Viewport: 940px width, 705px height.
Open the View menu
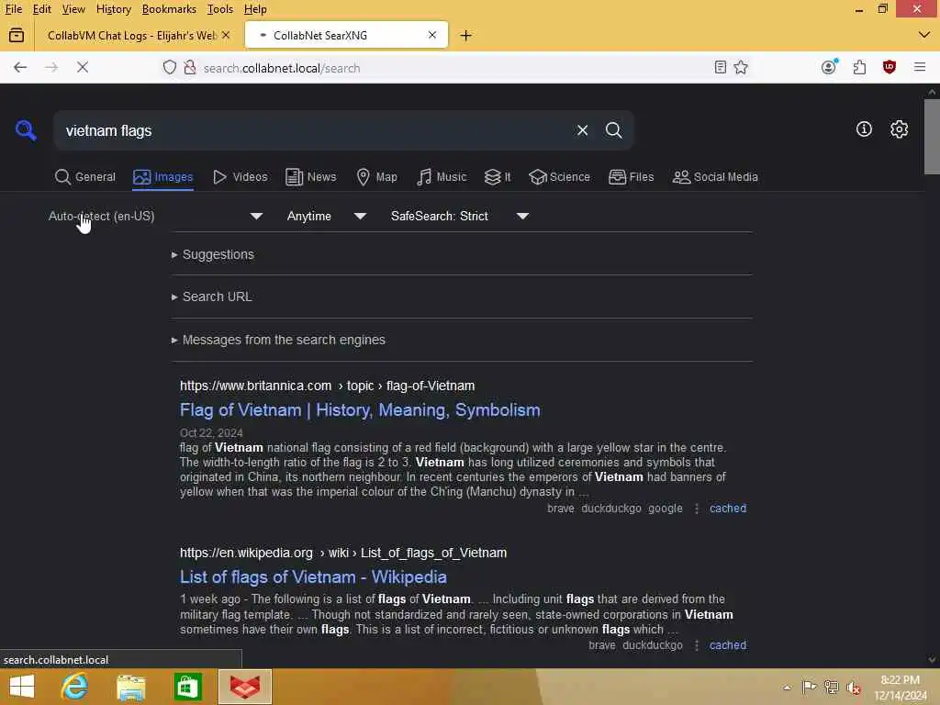pyautogui.click(x=73, y=9)
